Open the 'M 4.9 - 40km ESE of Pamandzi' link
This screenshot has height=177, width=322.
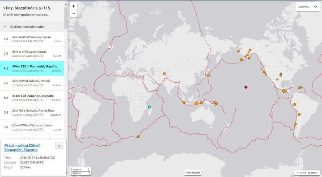point(22,147)
